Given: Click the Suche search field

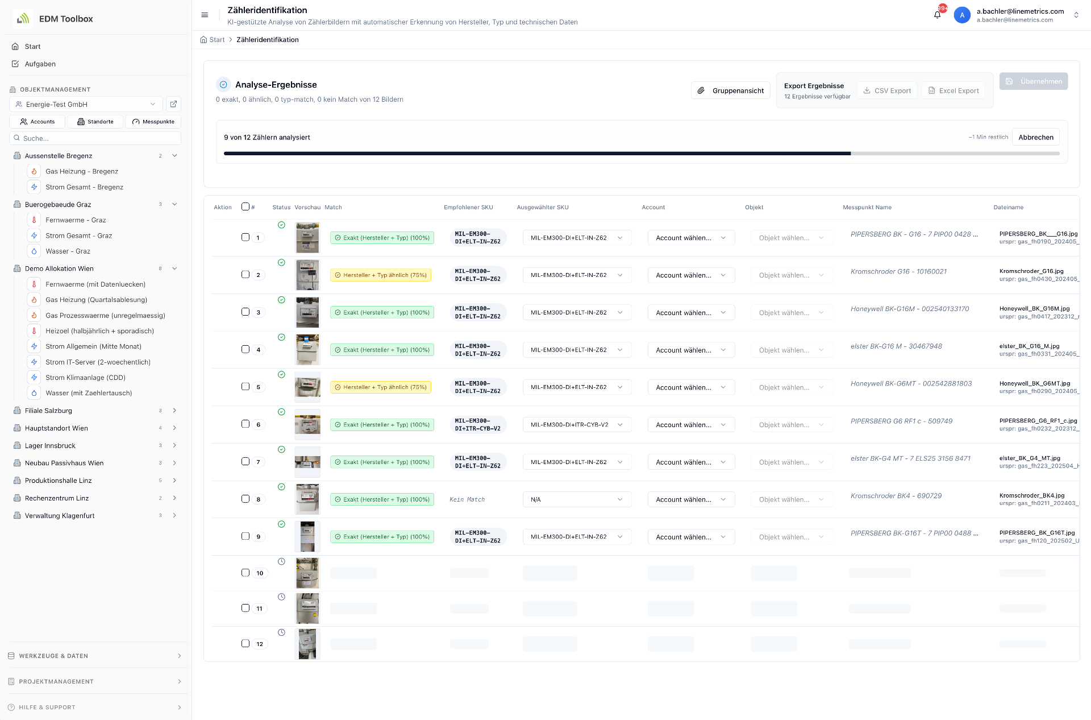Looking at the screenshot, I should pyautogui.click(x=95, y=138).
